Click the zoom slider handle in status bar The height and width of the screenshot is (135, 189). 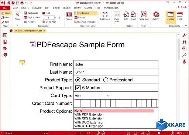(159, 133)
